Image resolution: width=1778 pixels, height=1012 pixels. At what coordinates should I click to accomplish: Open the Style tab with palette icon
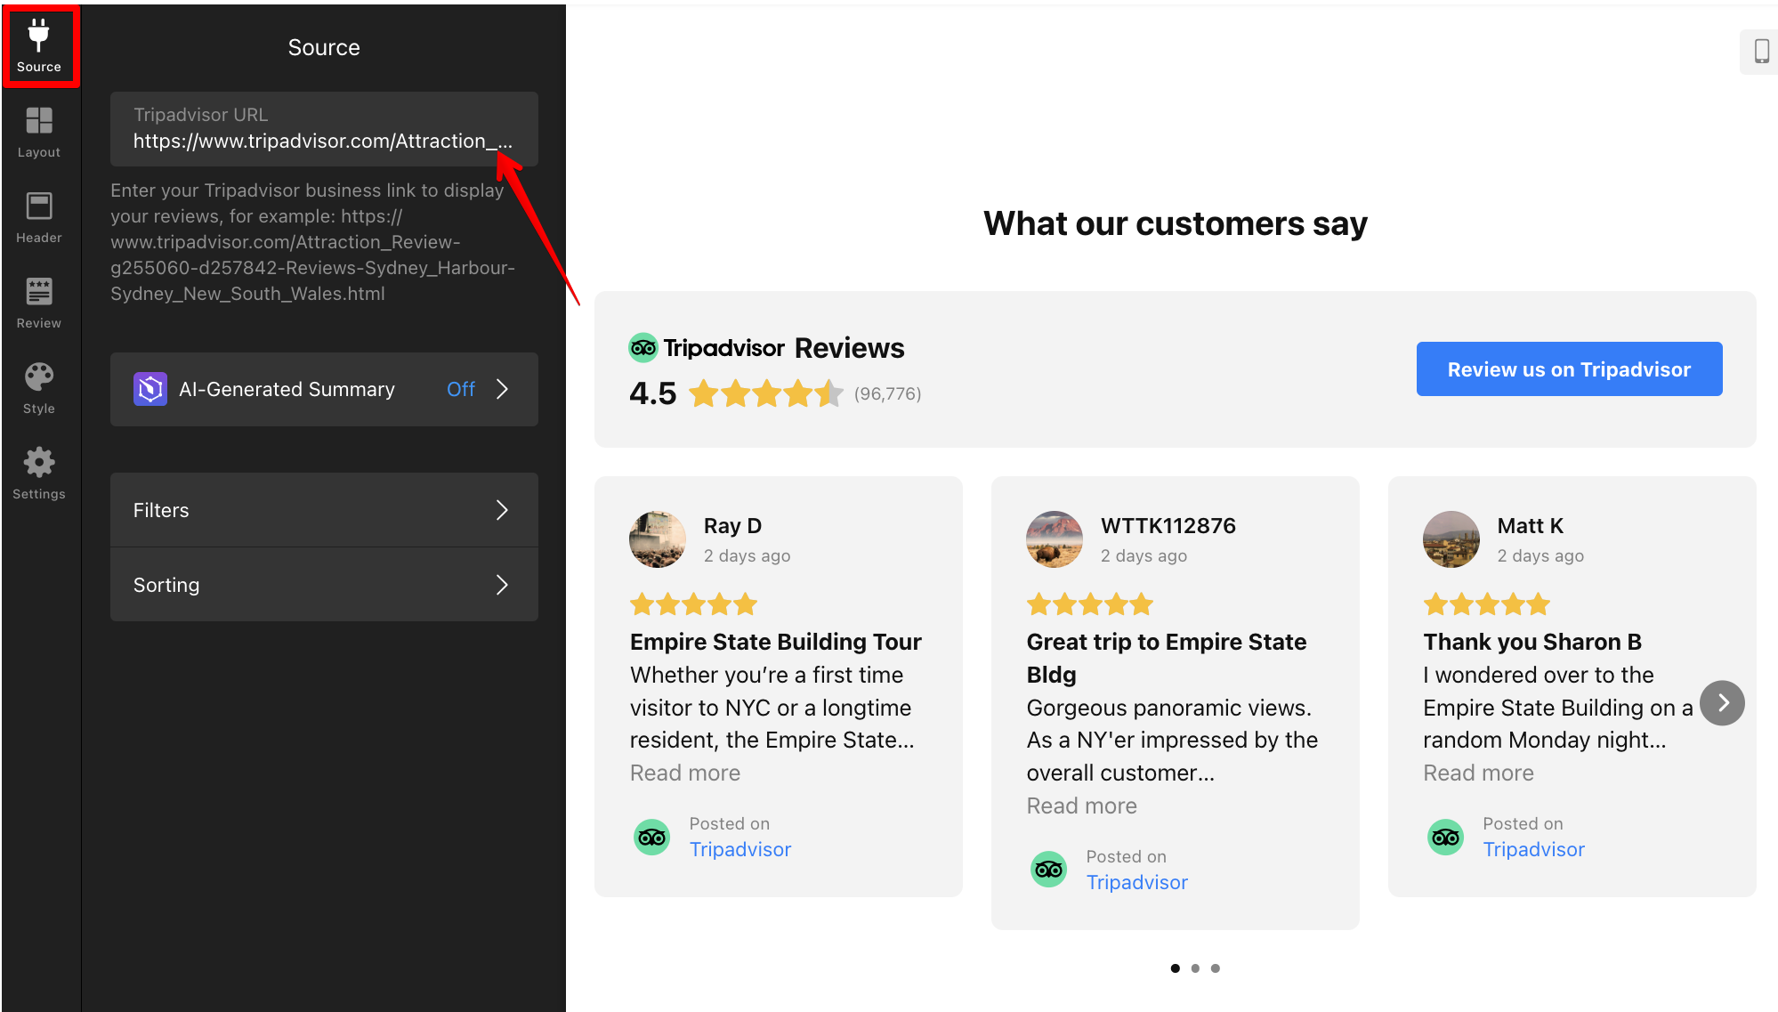point(39,388)
